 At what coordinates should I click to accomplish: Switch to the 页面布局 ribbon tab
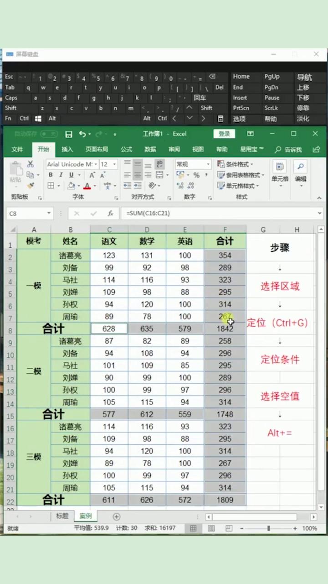pyautogui.click(x=97, y=149)
